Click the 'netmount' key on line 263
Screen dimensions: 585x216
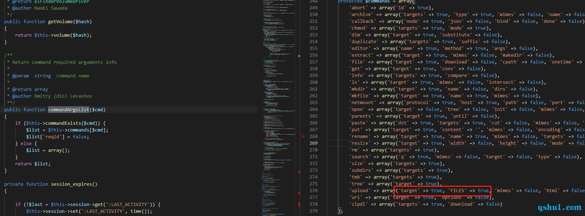363,103
